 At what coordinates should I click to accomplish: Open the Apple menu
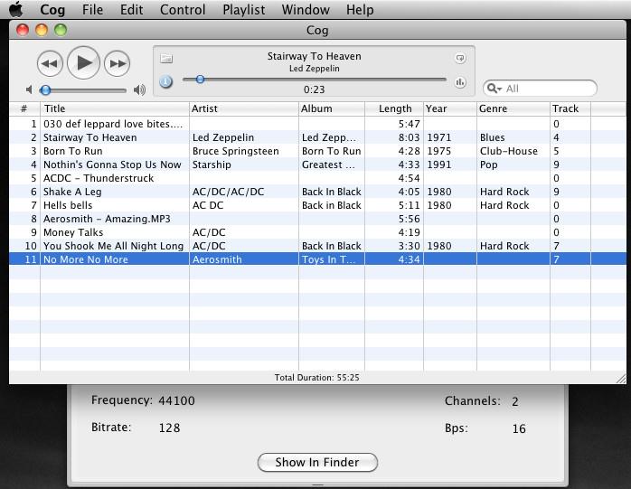(16, 10)
